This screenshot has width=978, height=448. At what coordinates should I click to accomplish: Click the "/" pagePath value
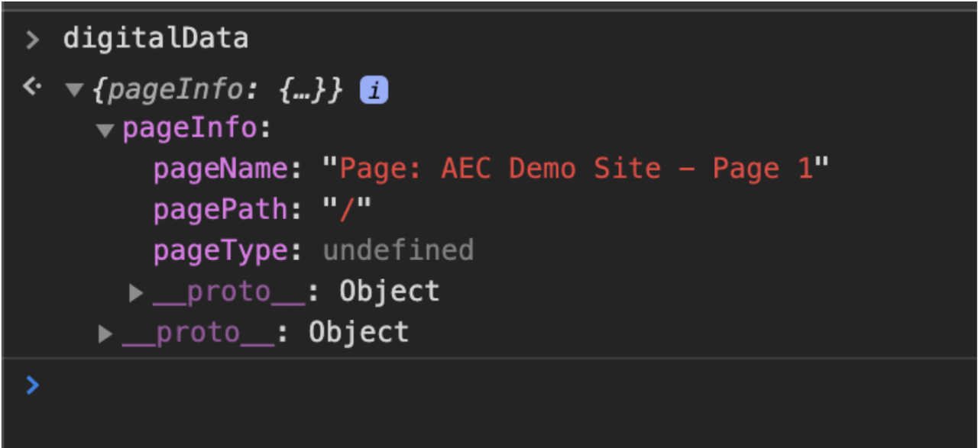tap(347, 208)
